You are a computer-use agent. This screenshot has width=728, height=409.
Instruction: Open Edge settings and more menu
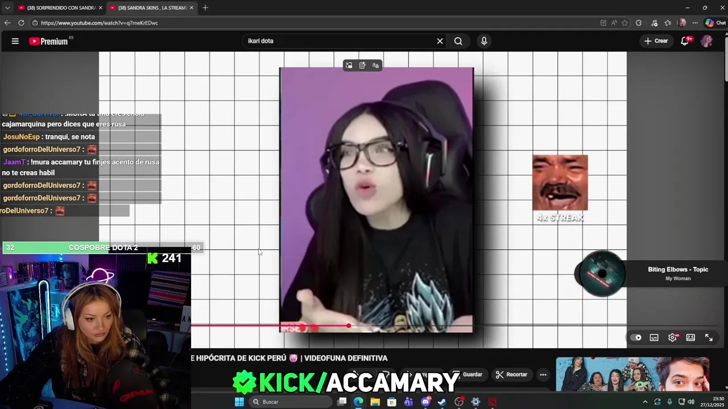(695, 23)
